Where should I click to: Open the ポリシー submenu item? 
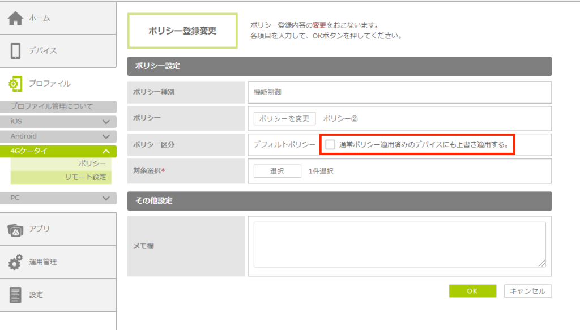click(x=92, y=164)
